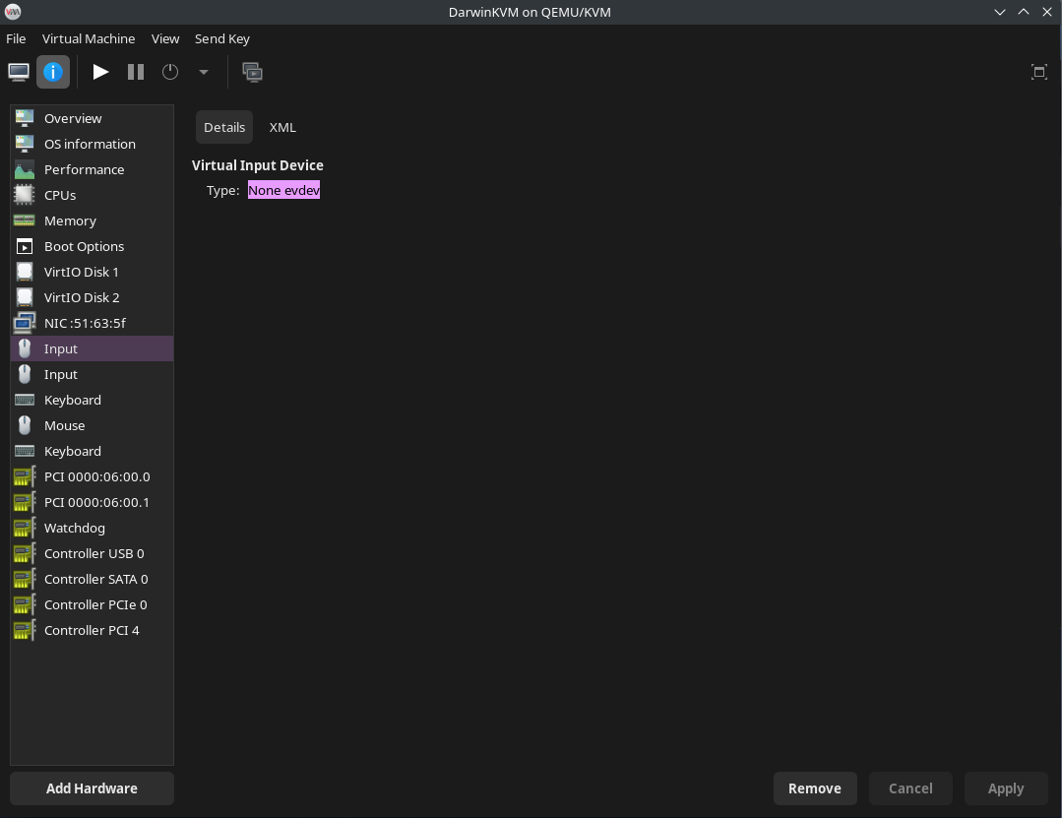This screenshot has height=818, width=1062.
Task: Click the highlighted None evdev type text
Action: [x=283, y=190]
